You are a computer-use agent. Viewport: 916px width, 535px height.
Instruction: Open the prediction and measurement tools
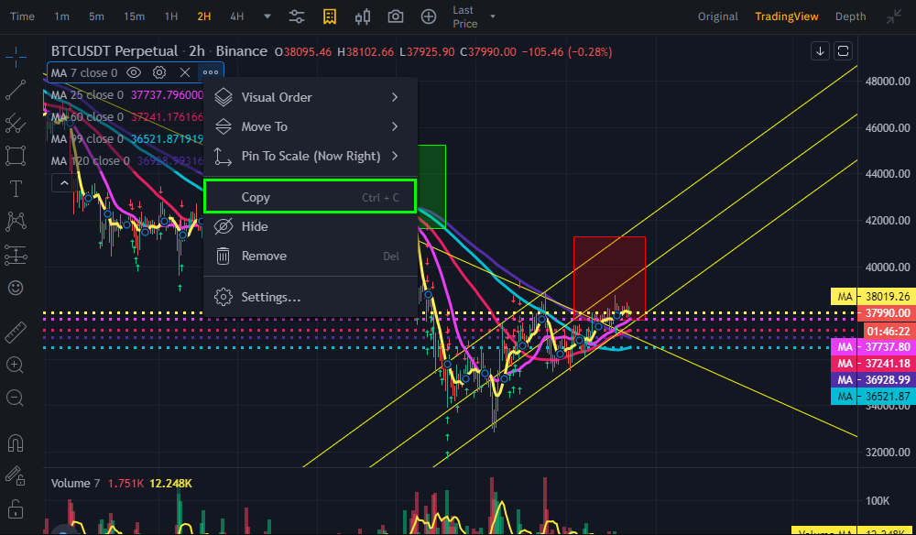pyautogui.click(x=16, y=255)
